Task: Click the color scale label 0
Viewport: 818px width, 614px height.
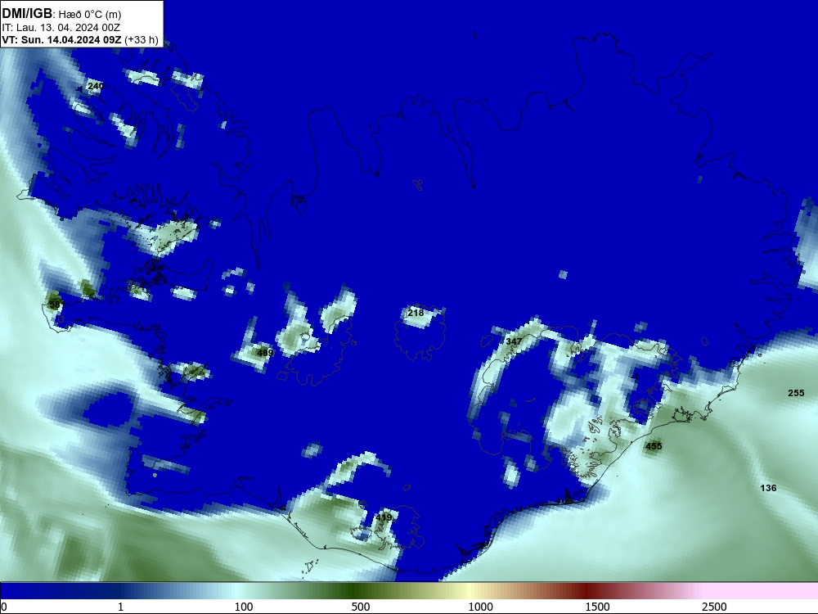Action: pos(4,607)
